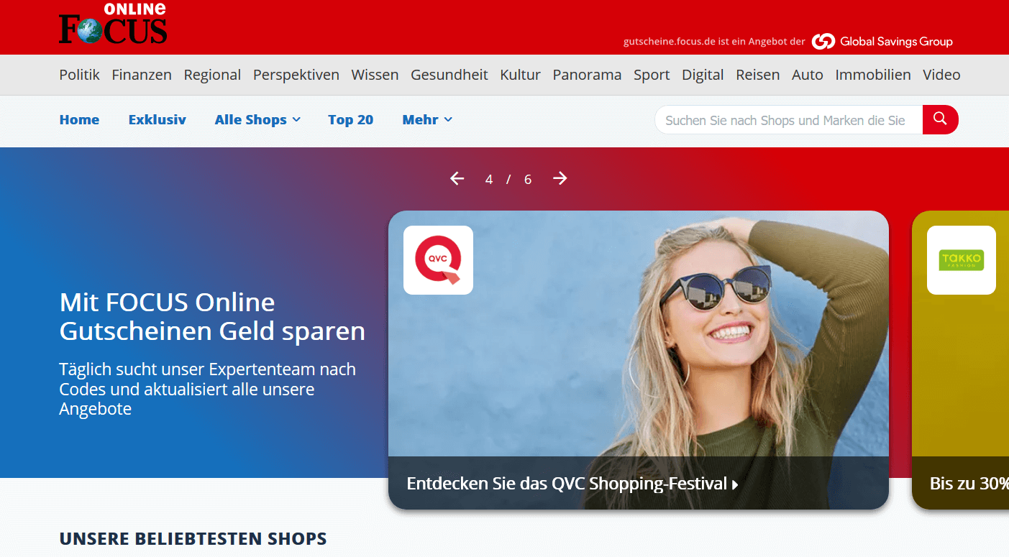
Task: Advance carousel with right arrow
Action: (560, 178)
